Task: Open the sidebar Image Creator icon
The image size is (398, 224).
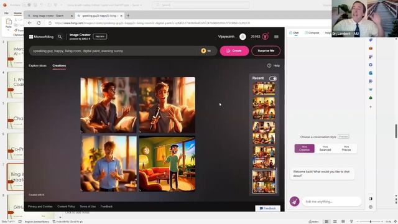Action: coord(371,82)
